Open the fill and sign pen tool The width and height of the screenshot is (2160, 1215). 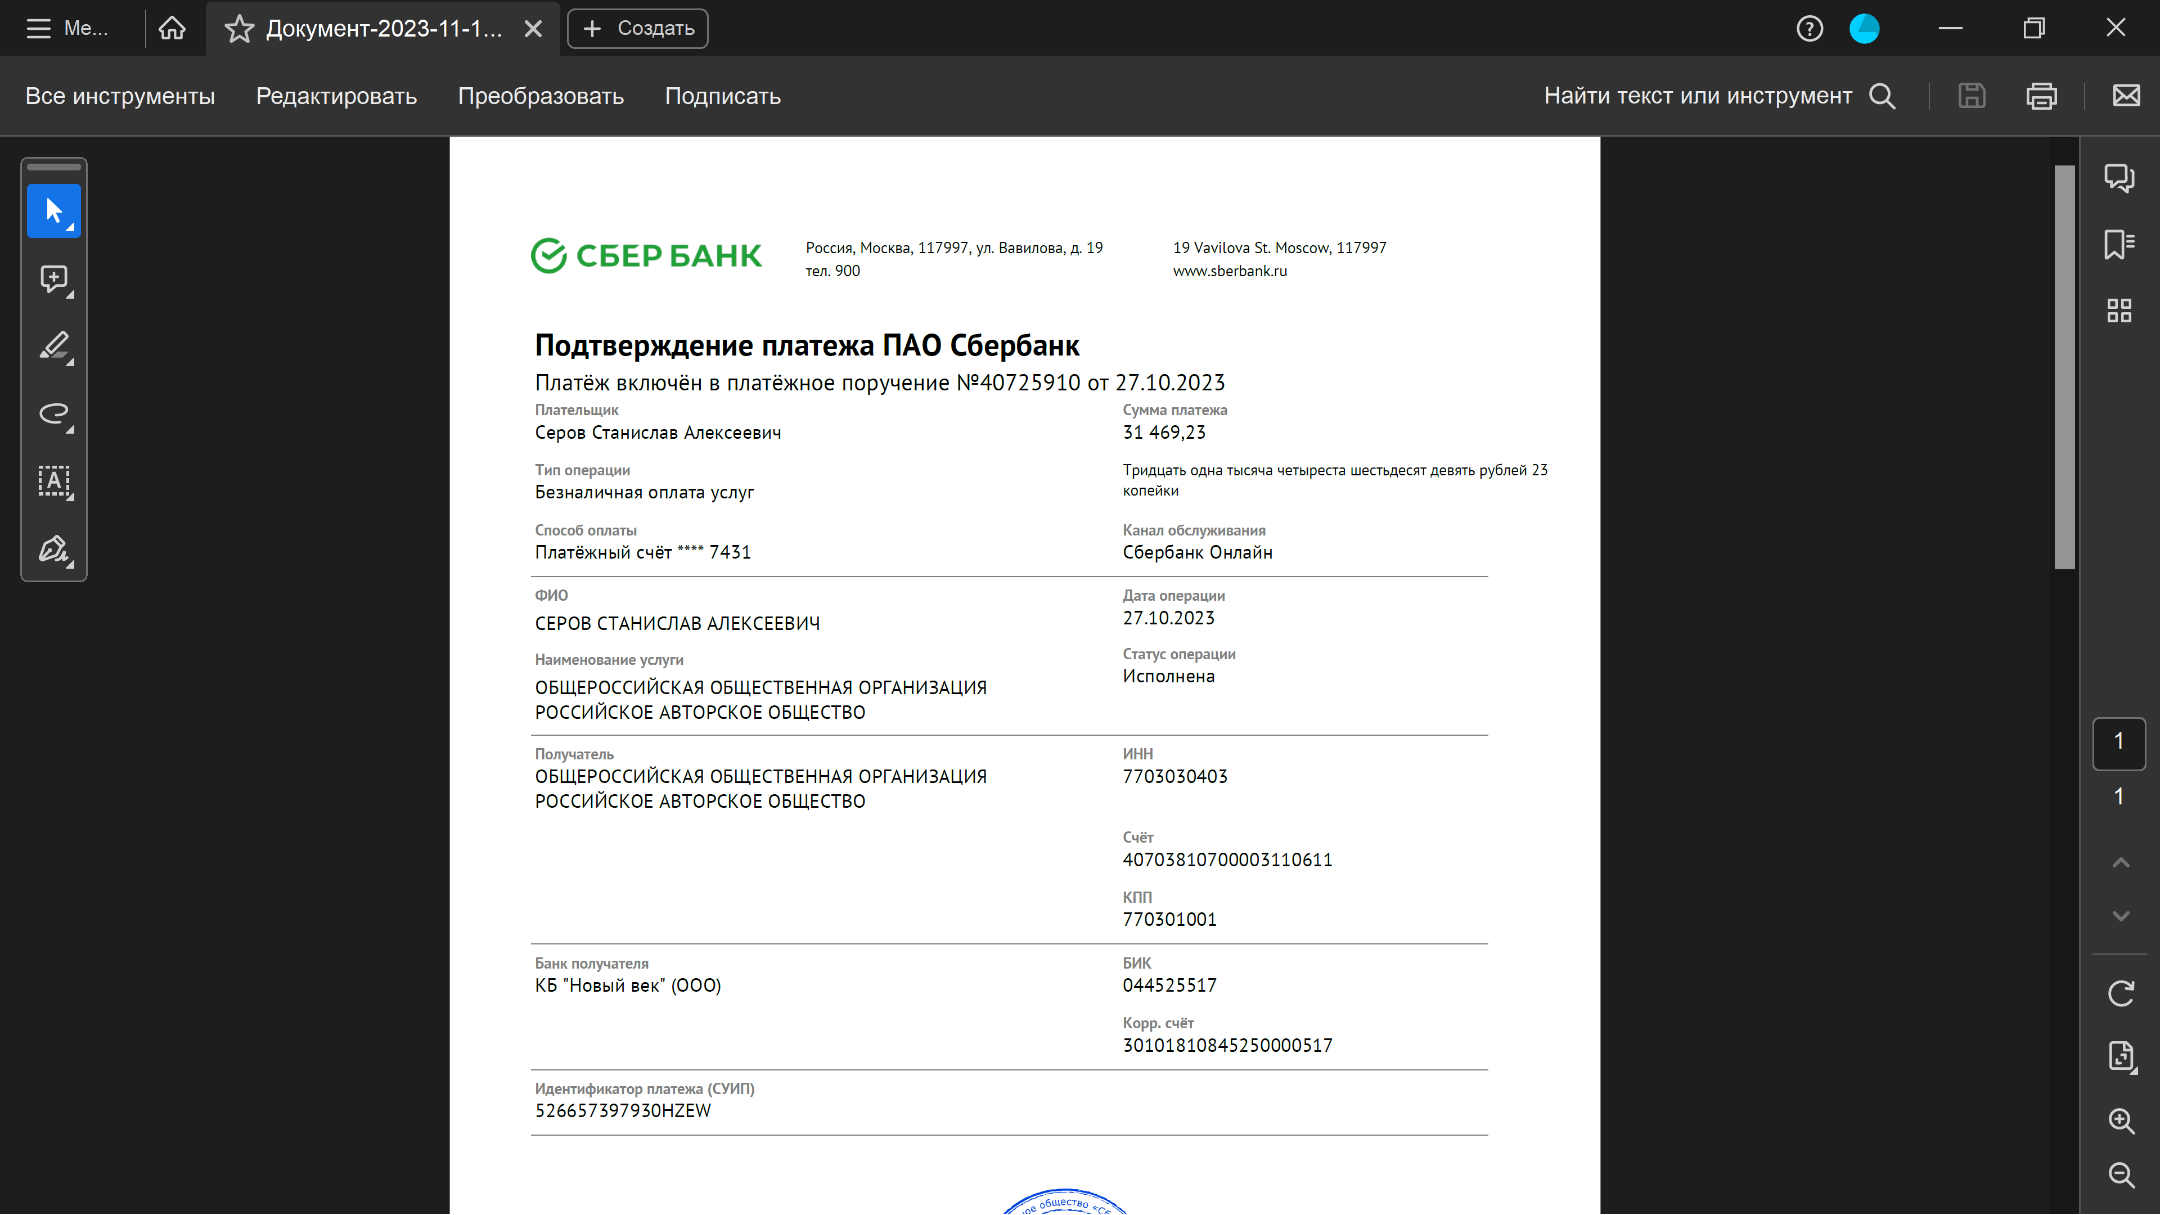pyautogui.click(x=53, y=548)
